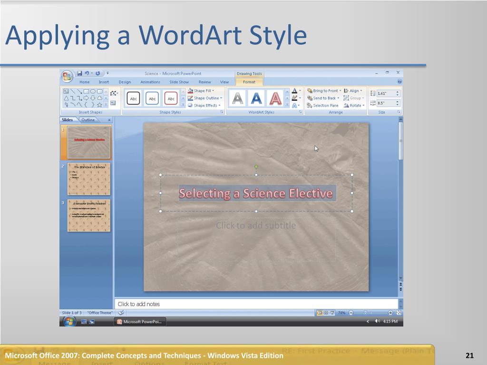The width and height of the screenshot is (487, 365).
Task: Open the round Office Button menu
Action: click(67, 77)
